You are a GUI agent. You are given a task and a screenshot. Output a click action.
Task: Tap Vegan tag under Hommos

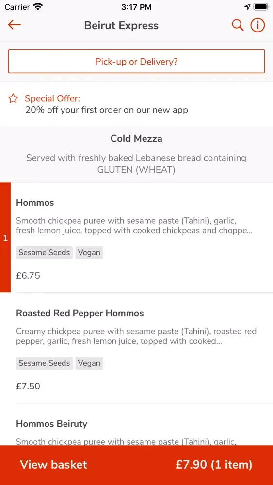coord(89,253)
